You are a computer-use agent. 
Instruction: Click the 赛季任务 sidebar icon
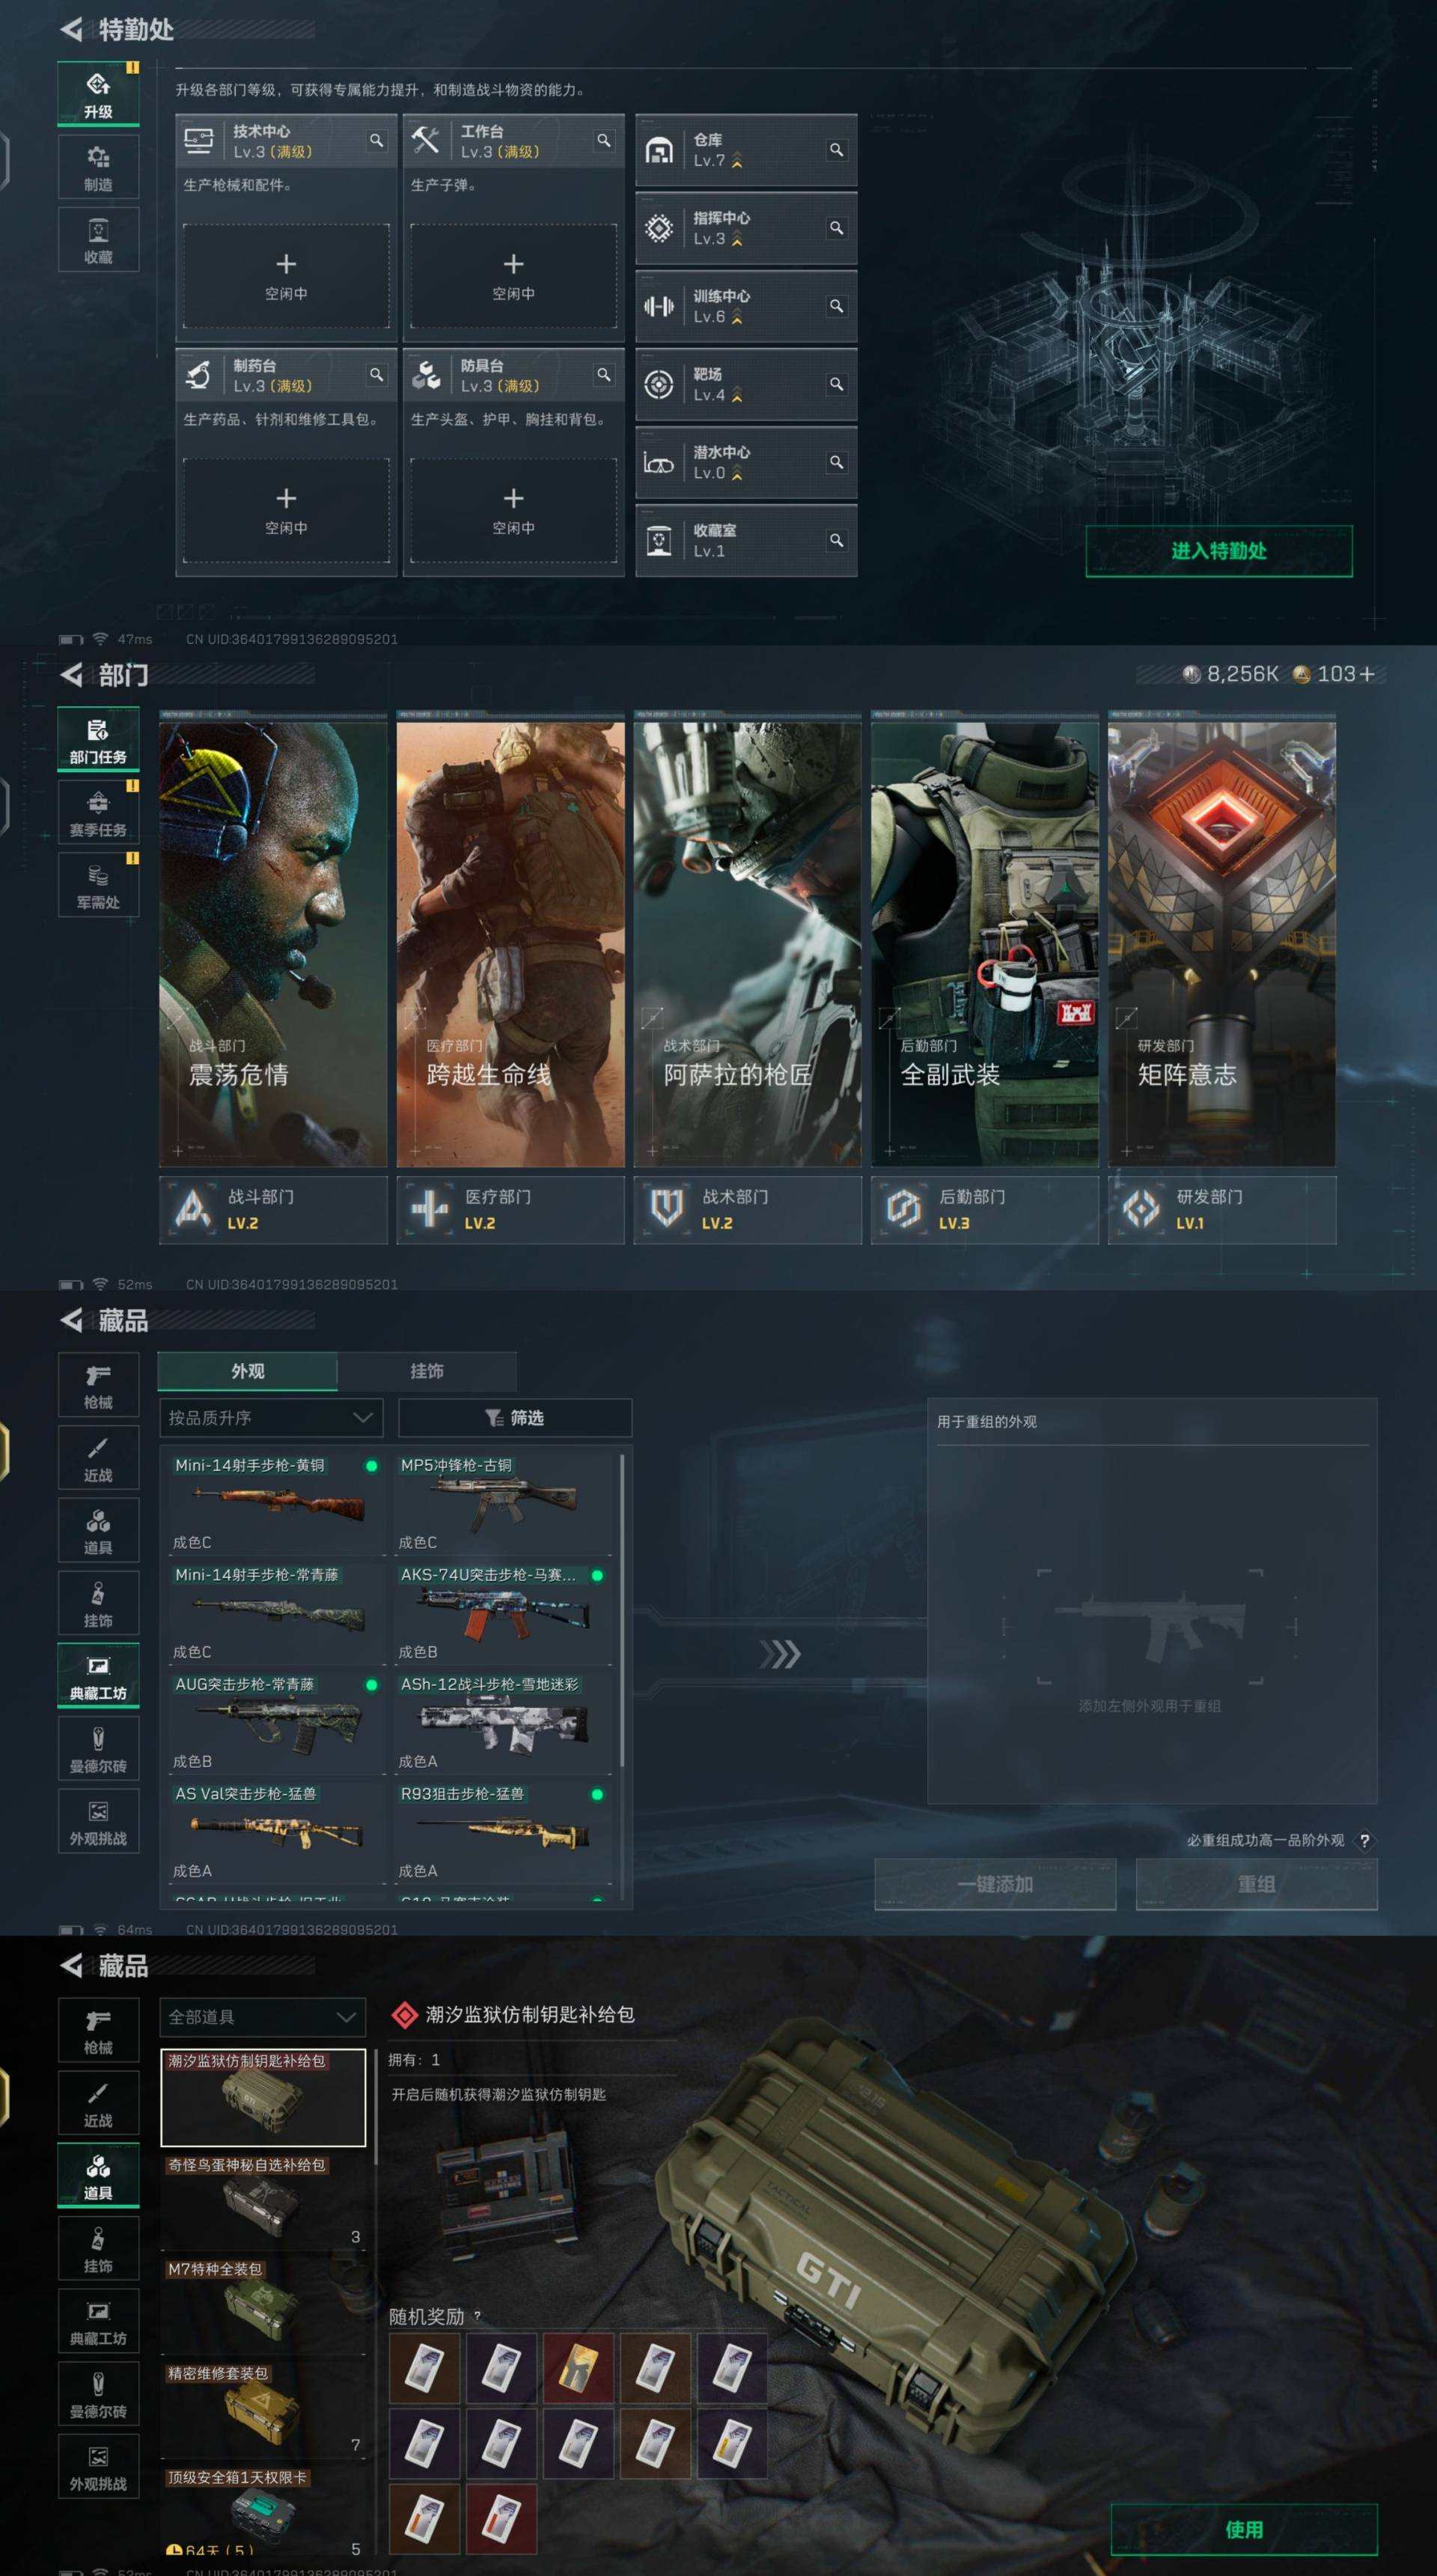pyautogui.click(x=98, y=813)
